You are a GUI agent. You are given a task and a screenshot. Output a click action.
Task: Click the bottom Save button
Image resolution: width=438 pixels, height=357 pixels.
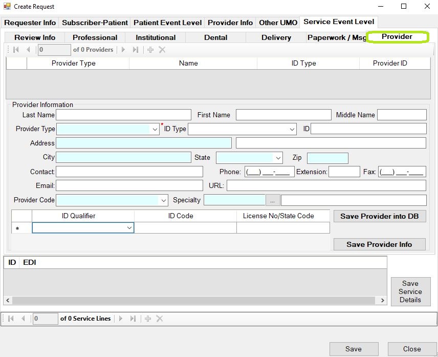[x=354, y=349]
